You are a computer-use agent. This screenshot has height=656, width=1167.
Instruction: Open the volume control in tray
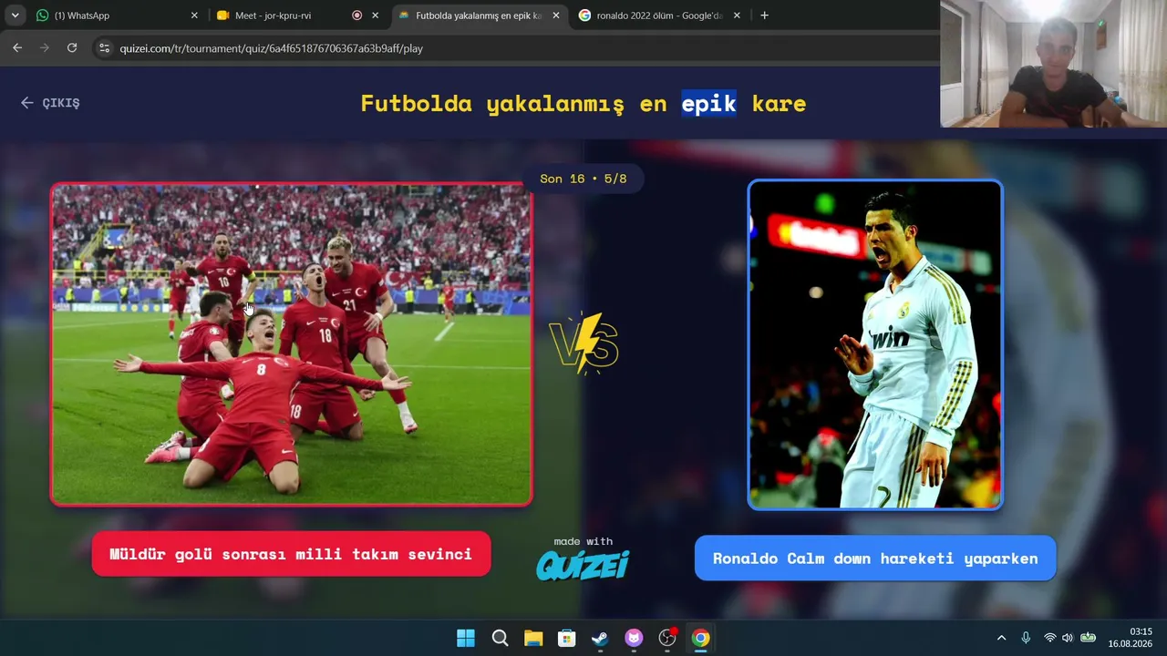point(1068,638)
